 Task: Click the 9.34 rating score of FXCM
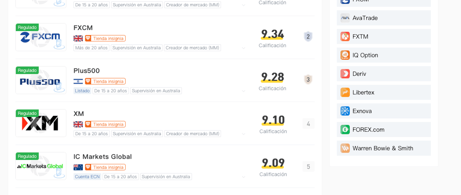(272, 34)
